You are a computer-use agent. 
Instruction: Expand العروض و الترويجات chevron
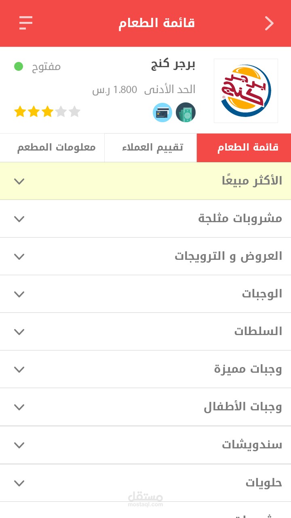coord(19,257)
